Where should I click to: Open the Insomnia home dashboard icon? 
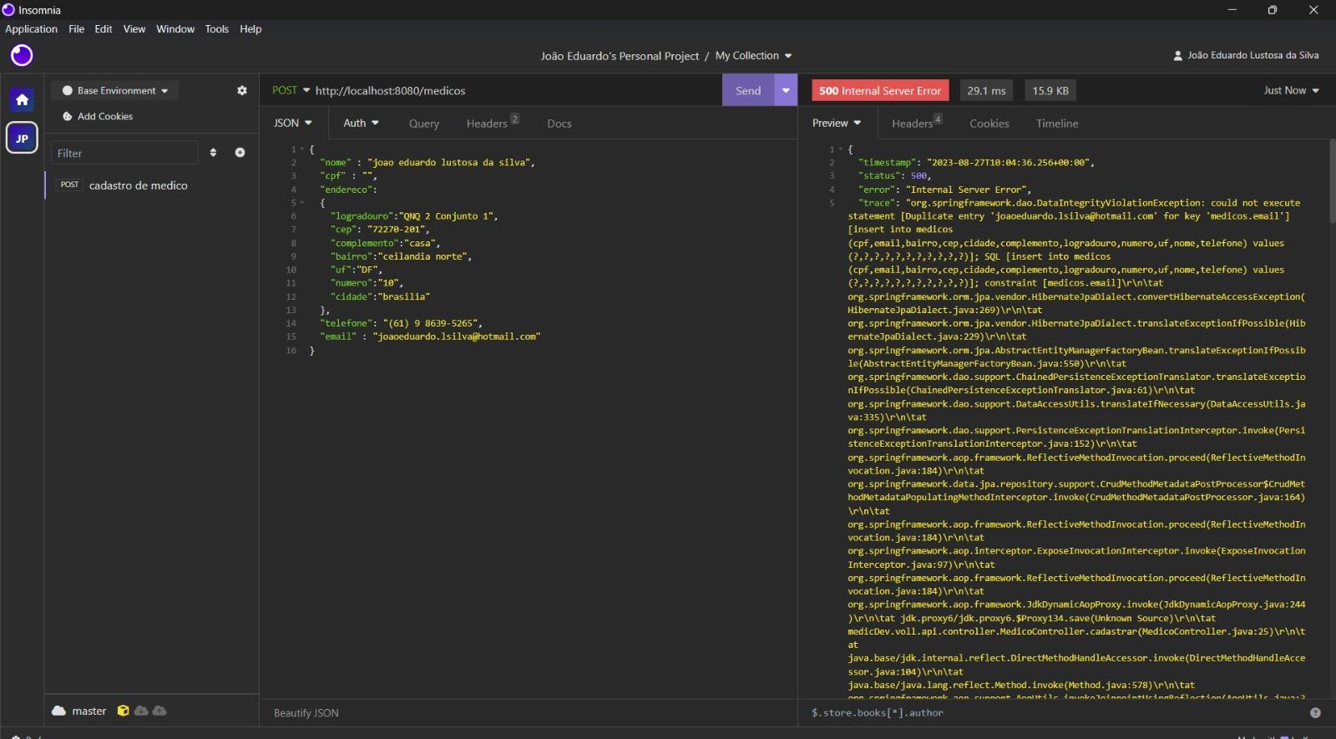(x=22, y=99)
